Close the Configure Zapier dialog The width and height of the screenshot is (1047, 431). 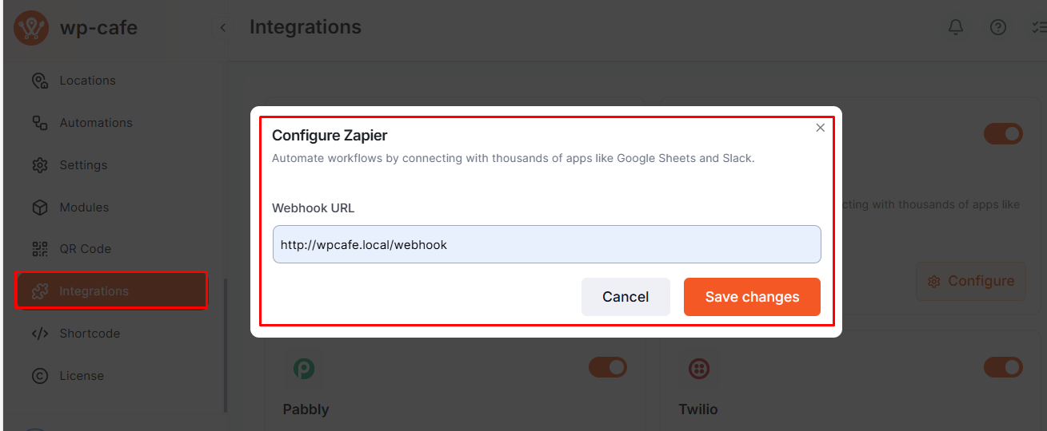click(x=820, y=128)
